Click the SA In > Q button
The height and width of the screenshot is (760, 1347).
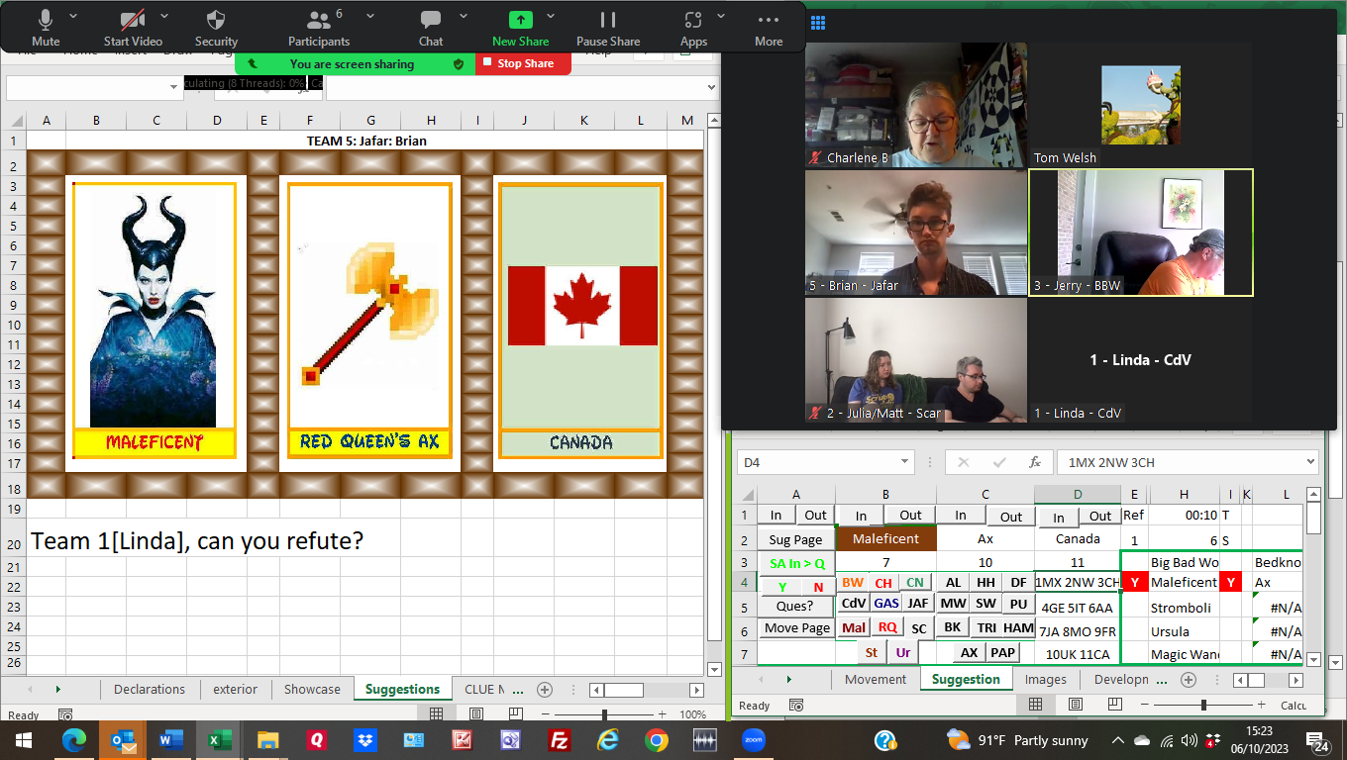[795, 563]
